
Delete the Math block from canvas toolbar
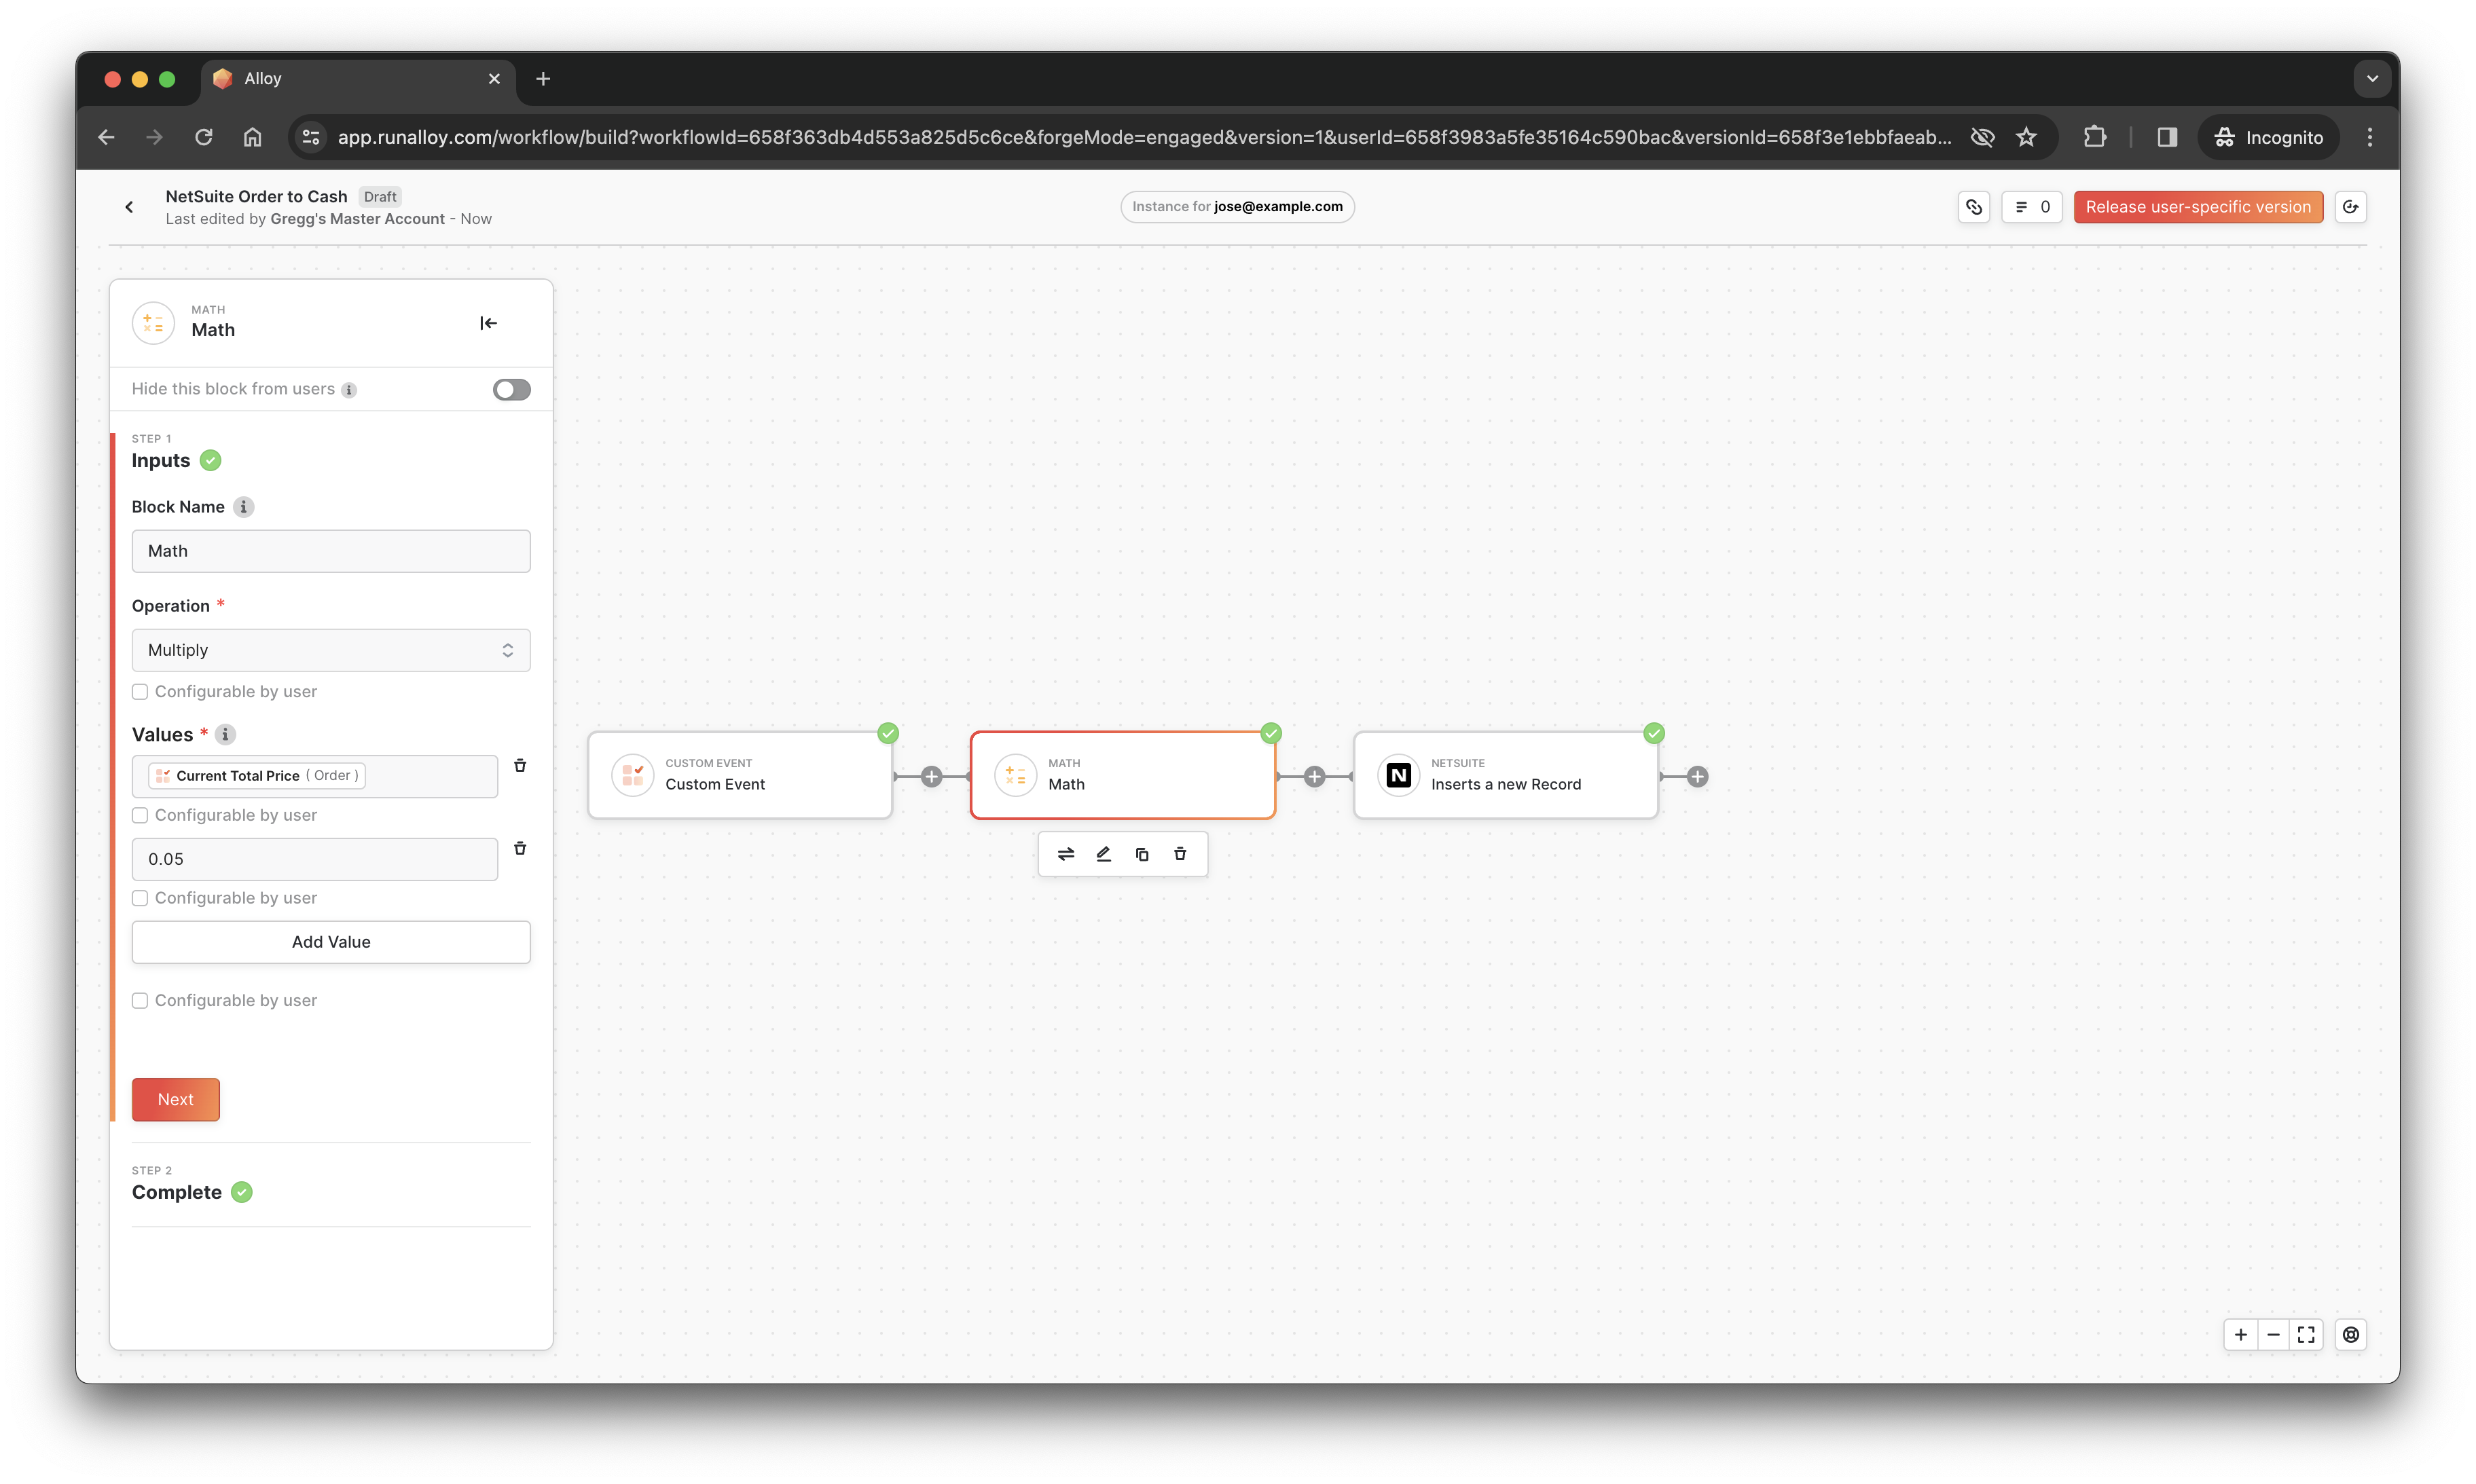1180,855
